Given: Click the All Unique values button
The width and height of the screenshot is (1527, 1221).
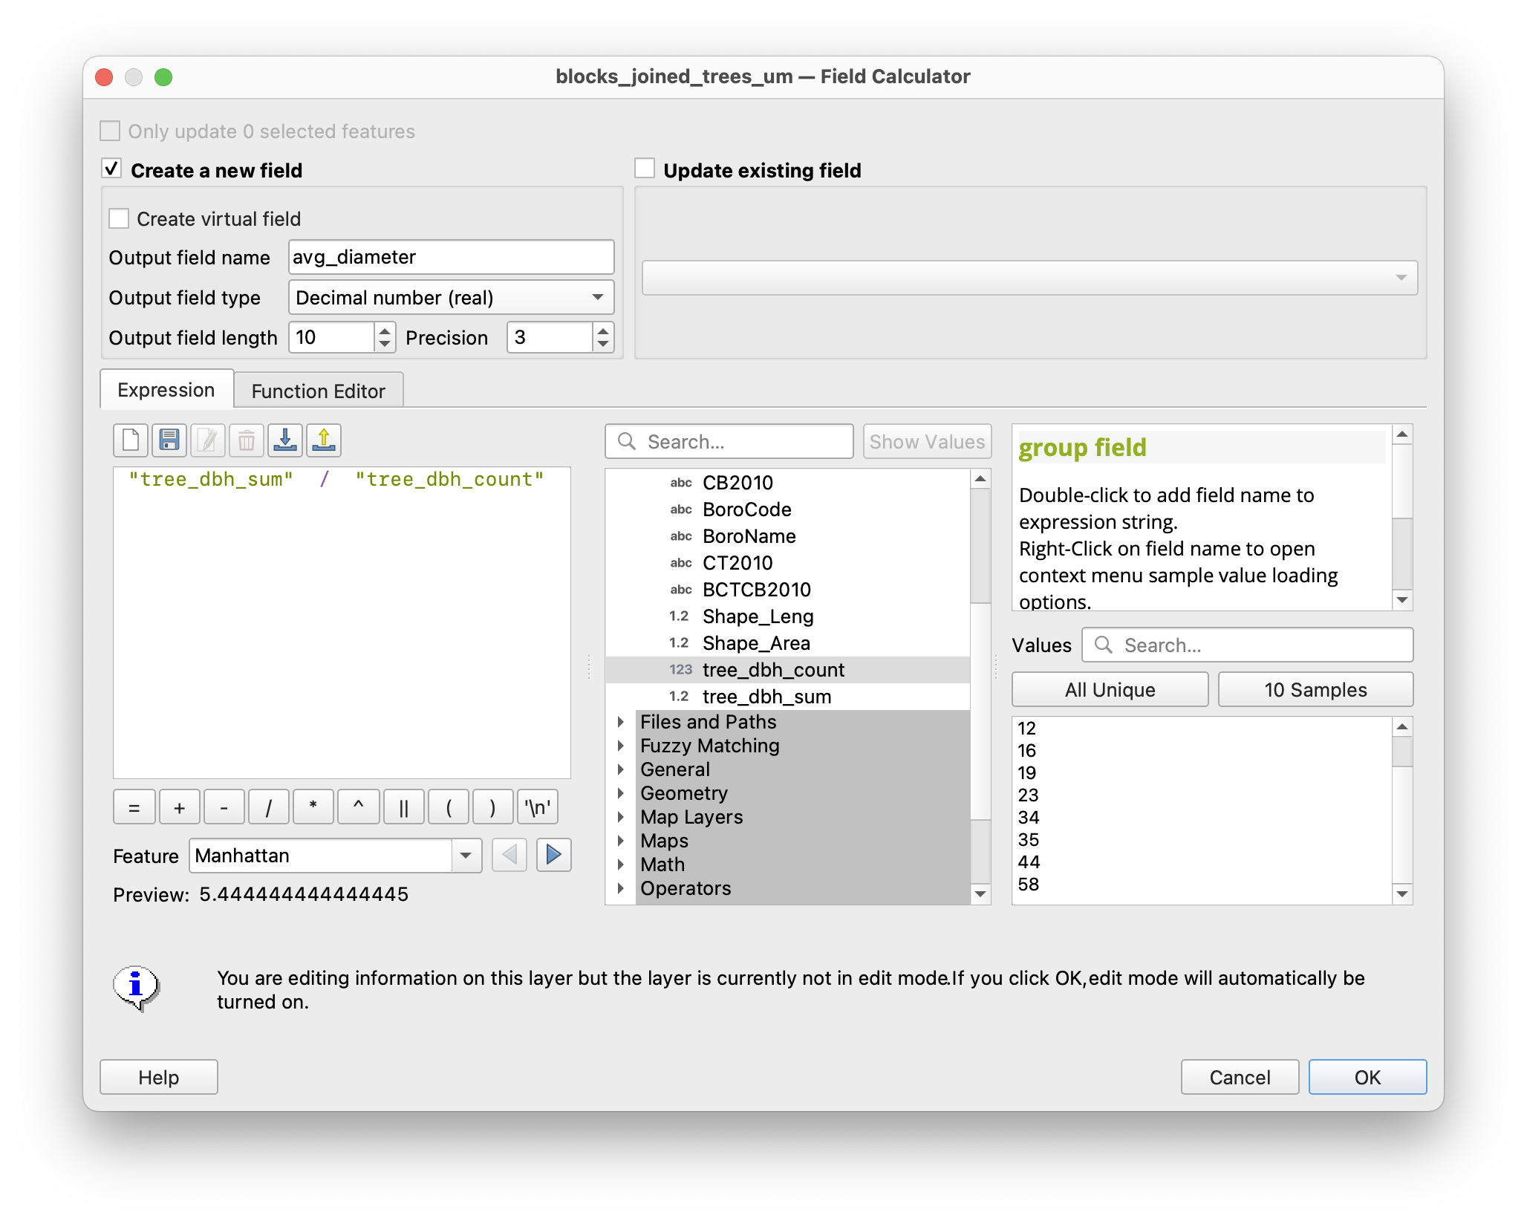Looking at the screenshot, I should pyautogui.click(x=1110, y=690).
